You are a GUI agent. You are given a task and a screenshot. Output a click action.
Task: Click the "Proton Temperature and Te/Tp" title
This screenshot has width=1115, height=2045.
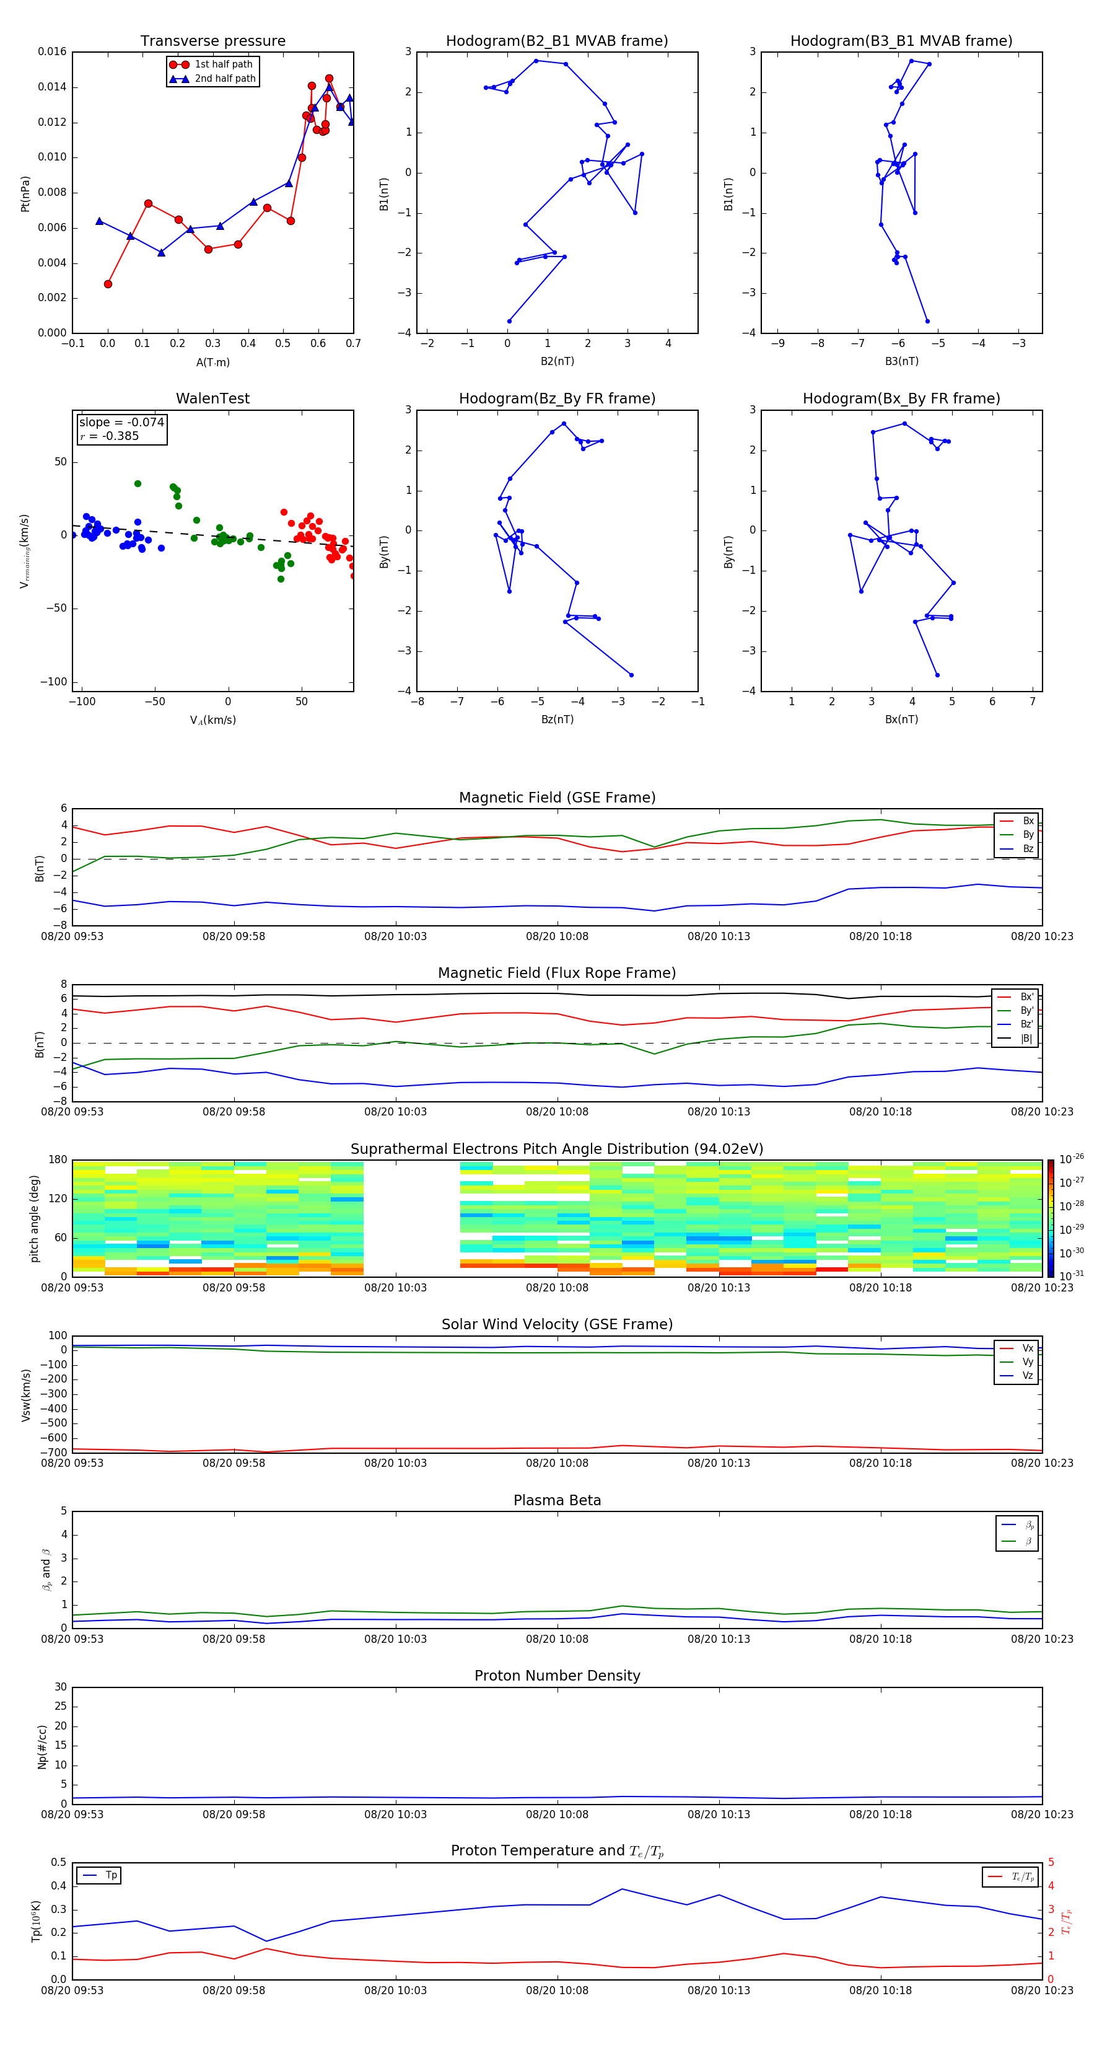557,1851
